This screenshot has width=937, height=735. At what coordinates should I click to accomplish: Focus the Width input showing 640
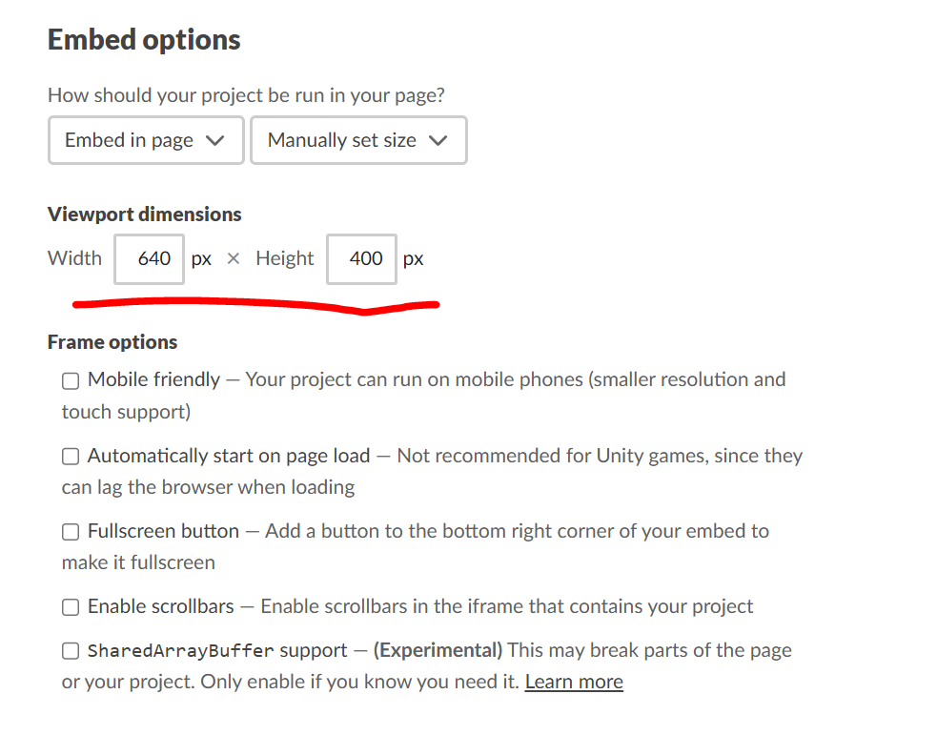[x=150, y=258]
